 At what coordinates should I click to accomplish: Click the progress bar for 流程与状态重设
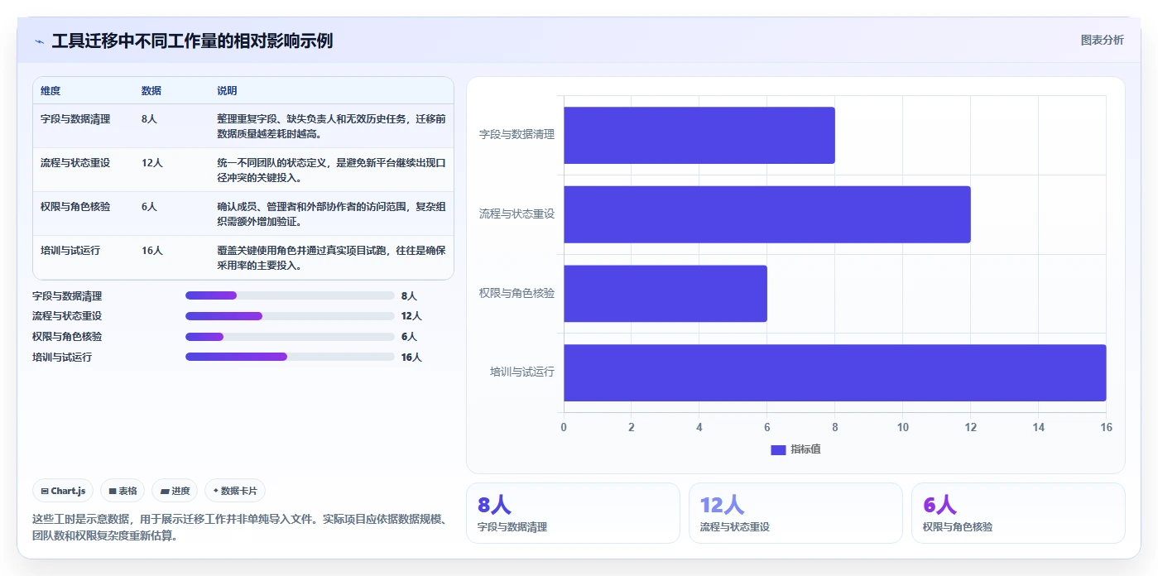coord(290,316)
